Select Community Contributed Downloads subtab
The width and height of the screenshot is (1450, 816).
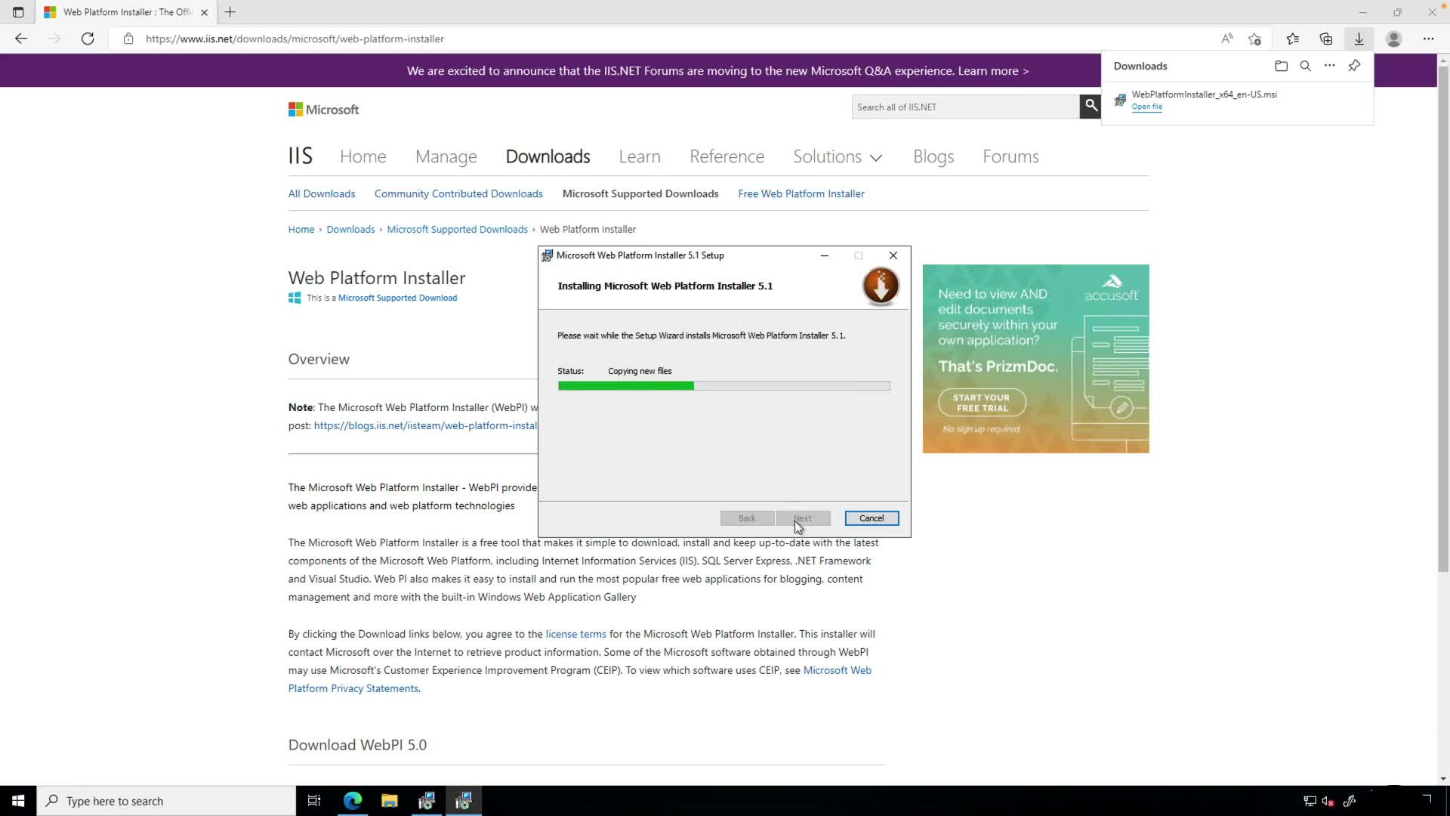coord(458,193)
